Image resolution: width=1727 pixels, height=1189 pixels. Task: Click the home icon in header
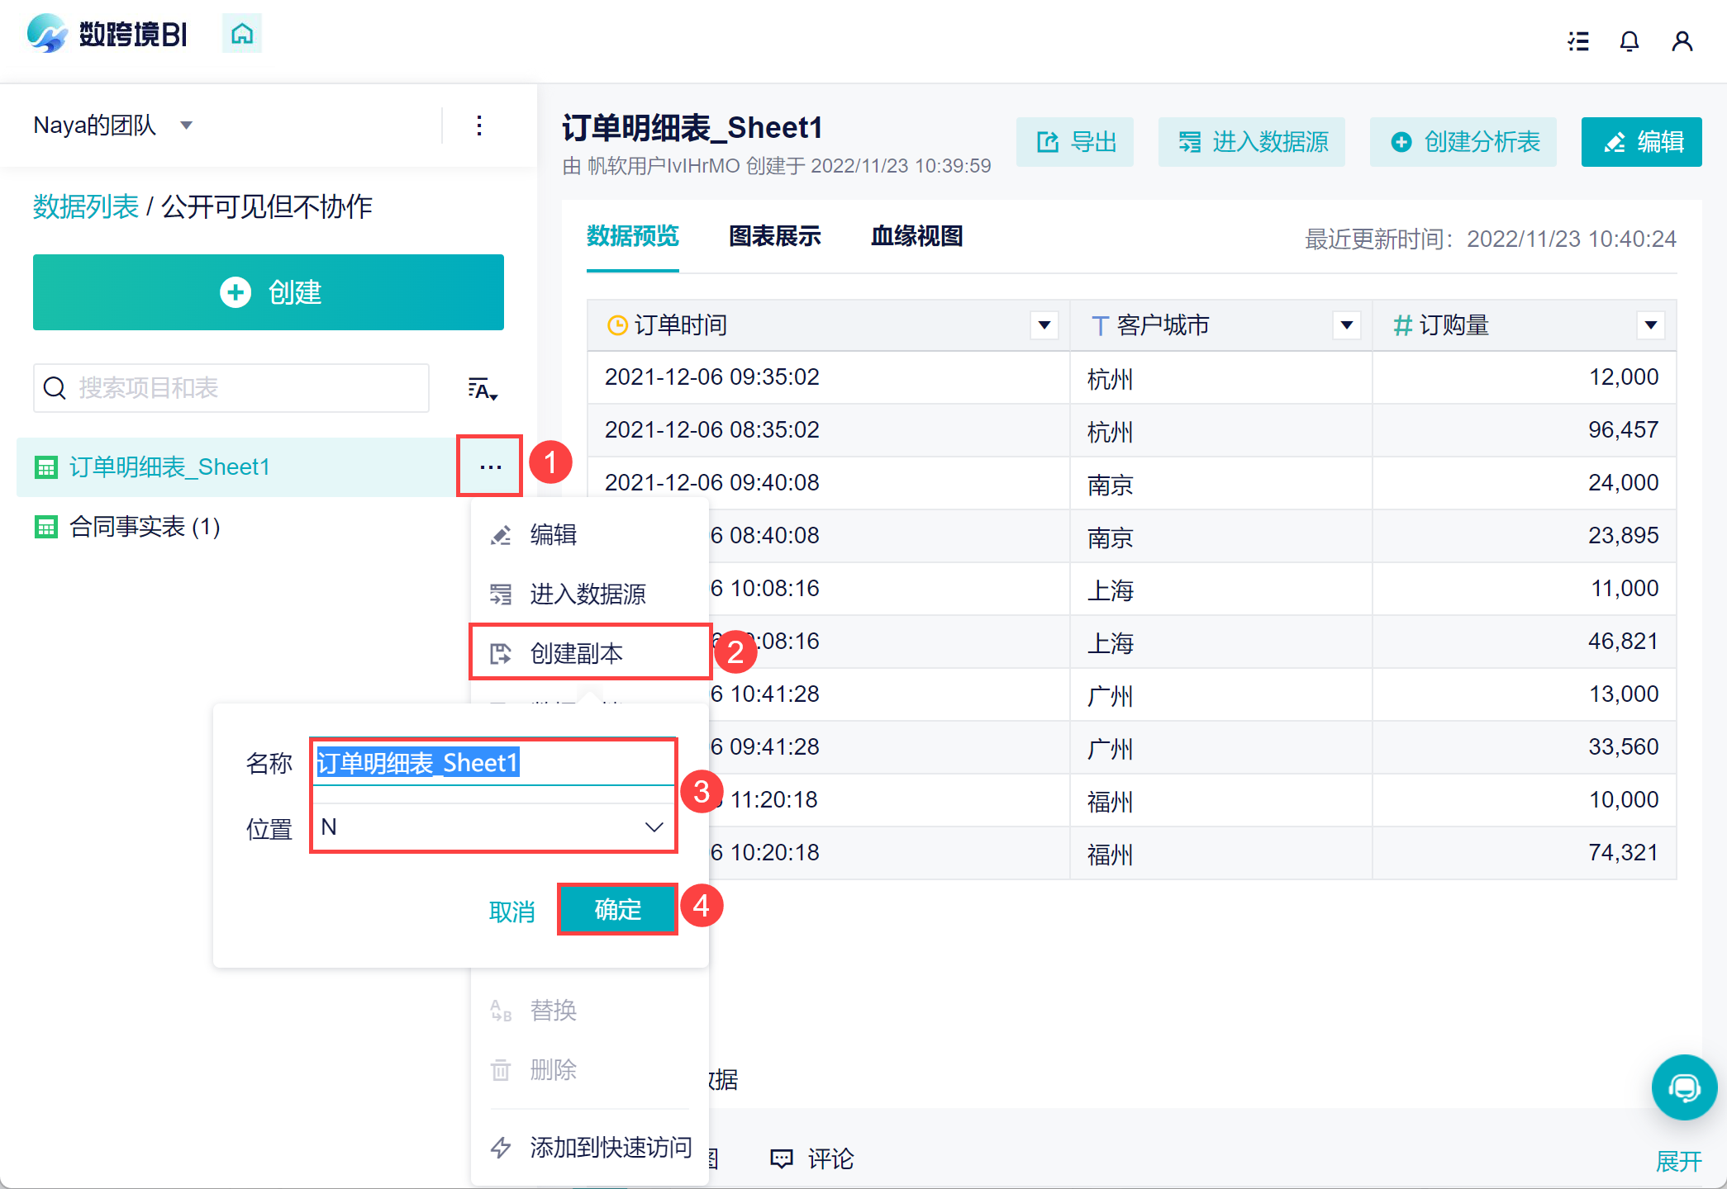[x=241, y=34]
